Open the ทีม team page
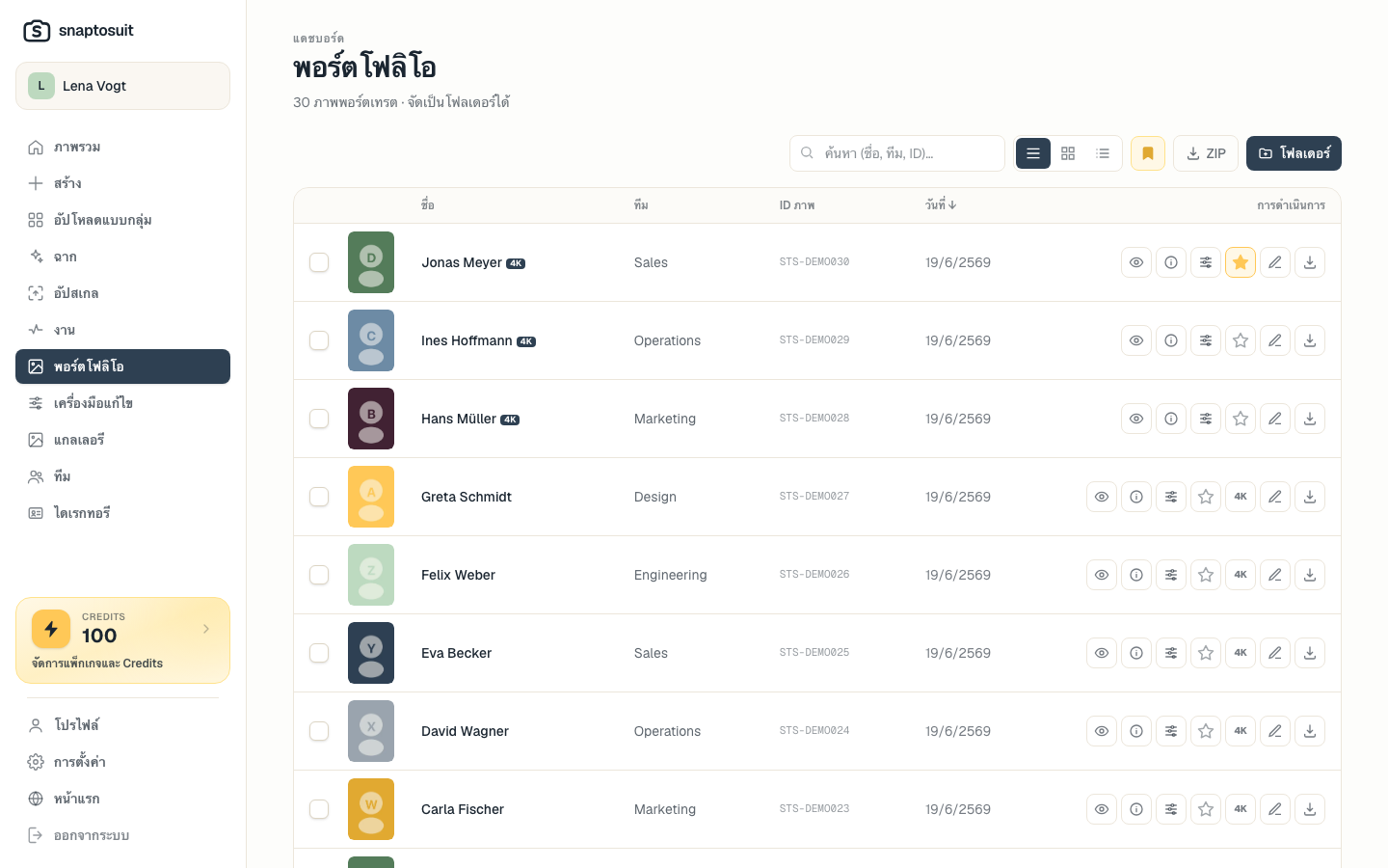Viewport: 1388px width, 868px height. click(x=122, y=476)
